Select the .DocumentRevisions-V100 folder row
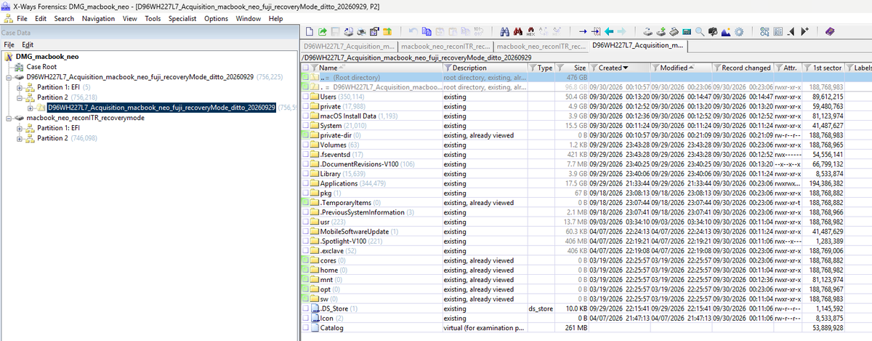This screenshot has height=341, width=872. pos(585,164)
